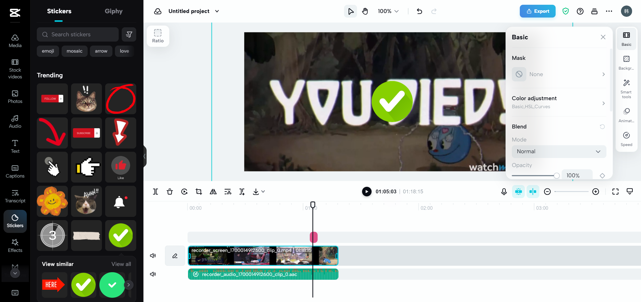
Task: Click the Export button
Action: point(538,11)
